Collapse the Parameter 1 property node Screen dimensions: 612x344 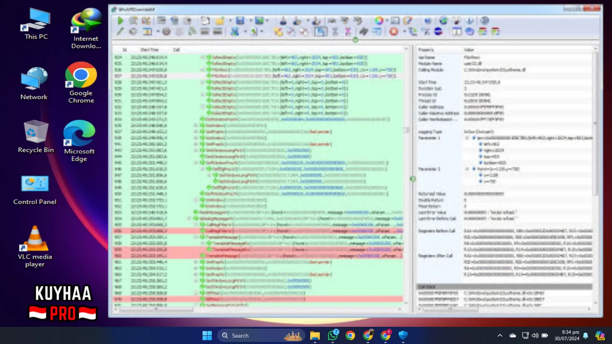(x=467, y=138)
